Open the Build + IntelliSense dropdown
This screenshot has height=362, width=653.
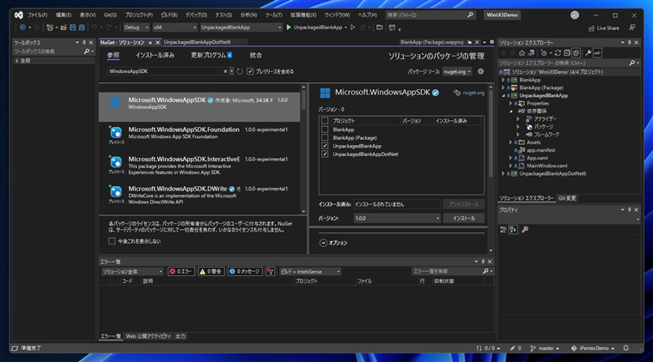click(310, 271)
